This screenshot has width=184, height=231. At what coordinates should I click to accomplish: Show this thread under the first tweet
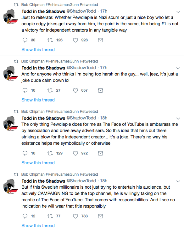pyautogui.click(x=38, y=50)
